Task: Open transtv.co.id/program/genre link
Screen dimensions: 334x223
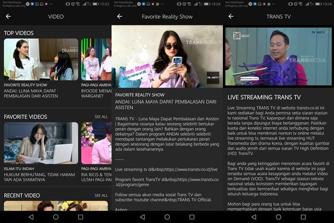Action: coord(167,182)
